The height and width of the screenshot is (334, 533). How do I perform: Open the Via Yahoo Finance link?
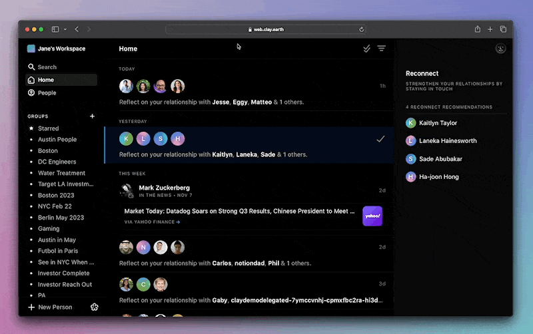[x=152, y=222]
